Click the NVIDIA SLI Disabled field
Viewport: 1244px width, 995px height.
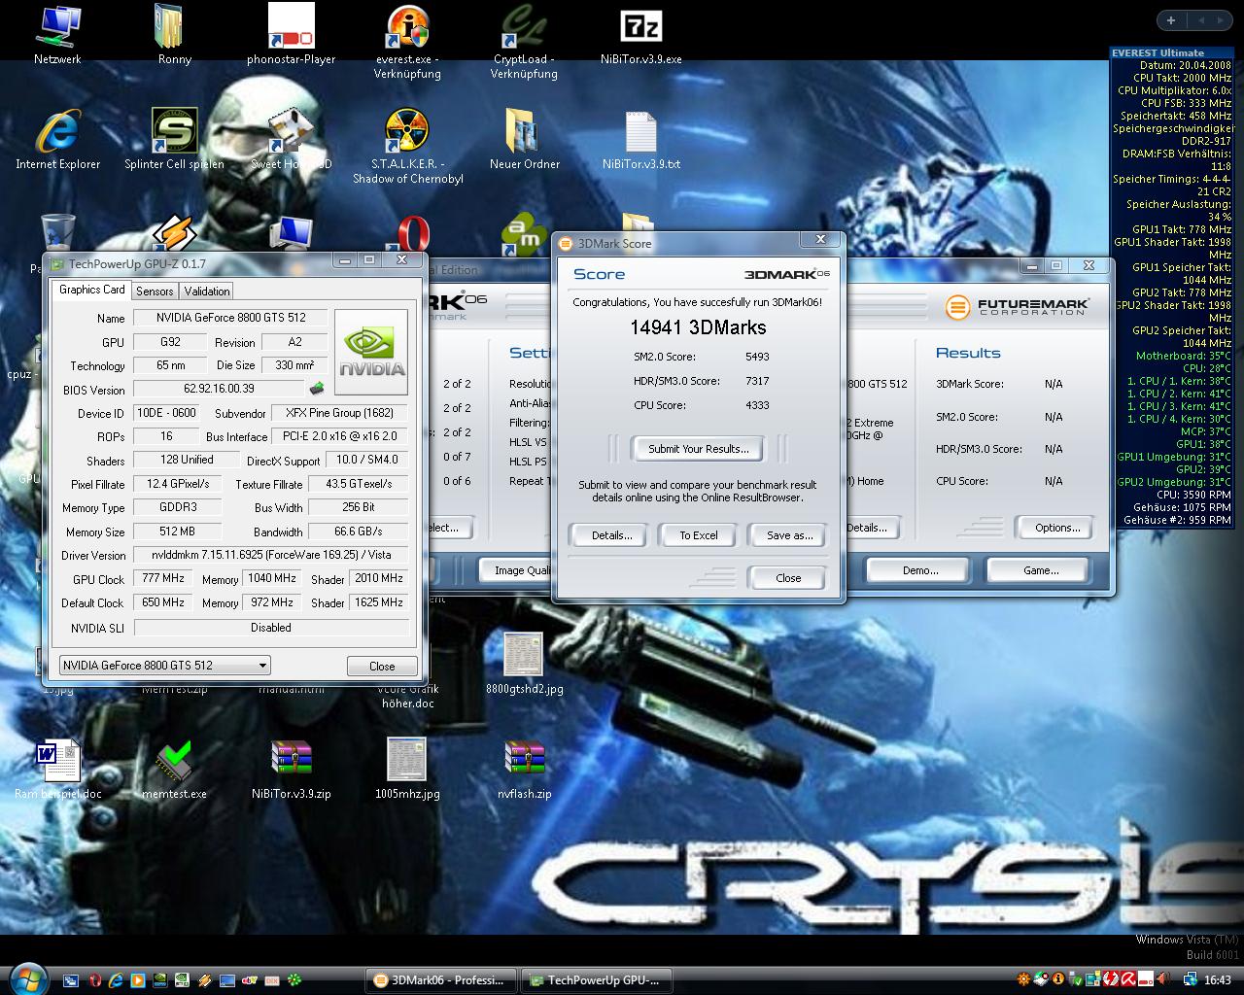pos(271,628)
